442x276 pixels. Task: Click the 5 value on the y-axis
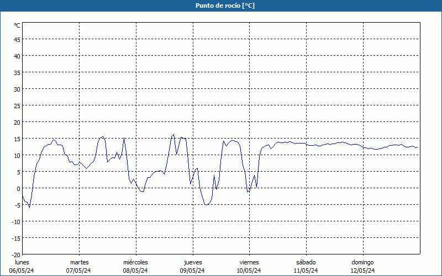[x=19, y=172]
